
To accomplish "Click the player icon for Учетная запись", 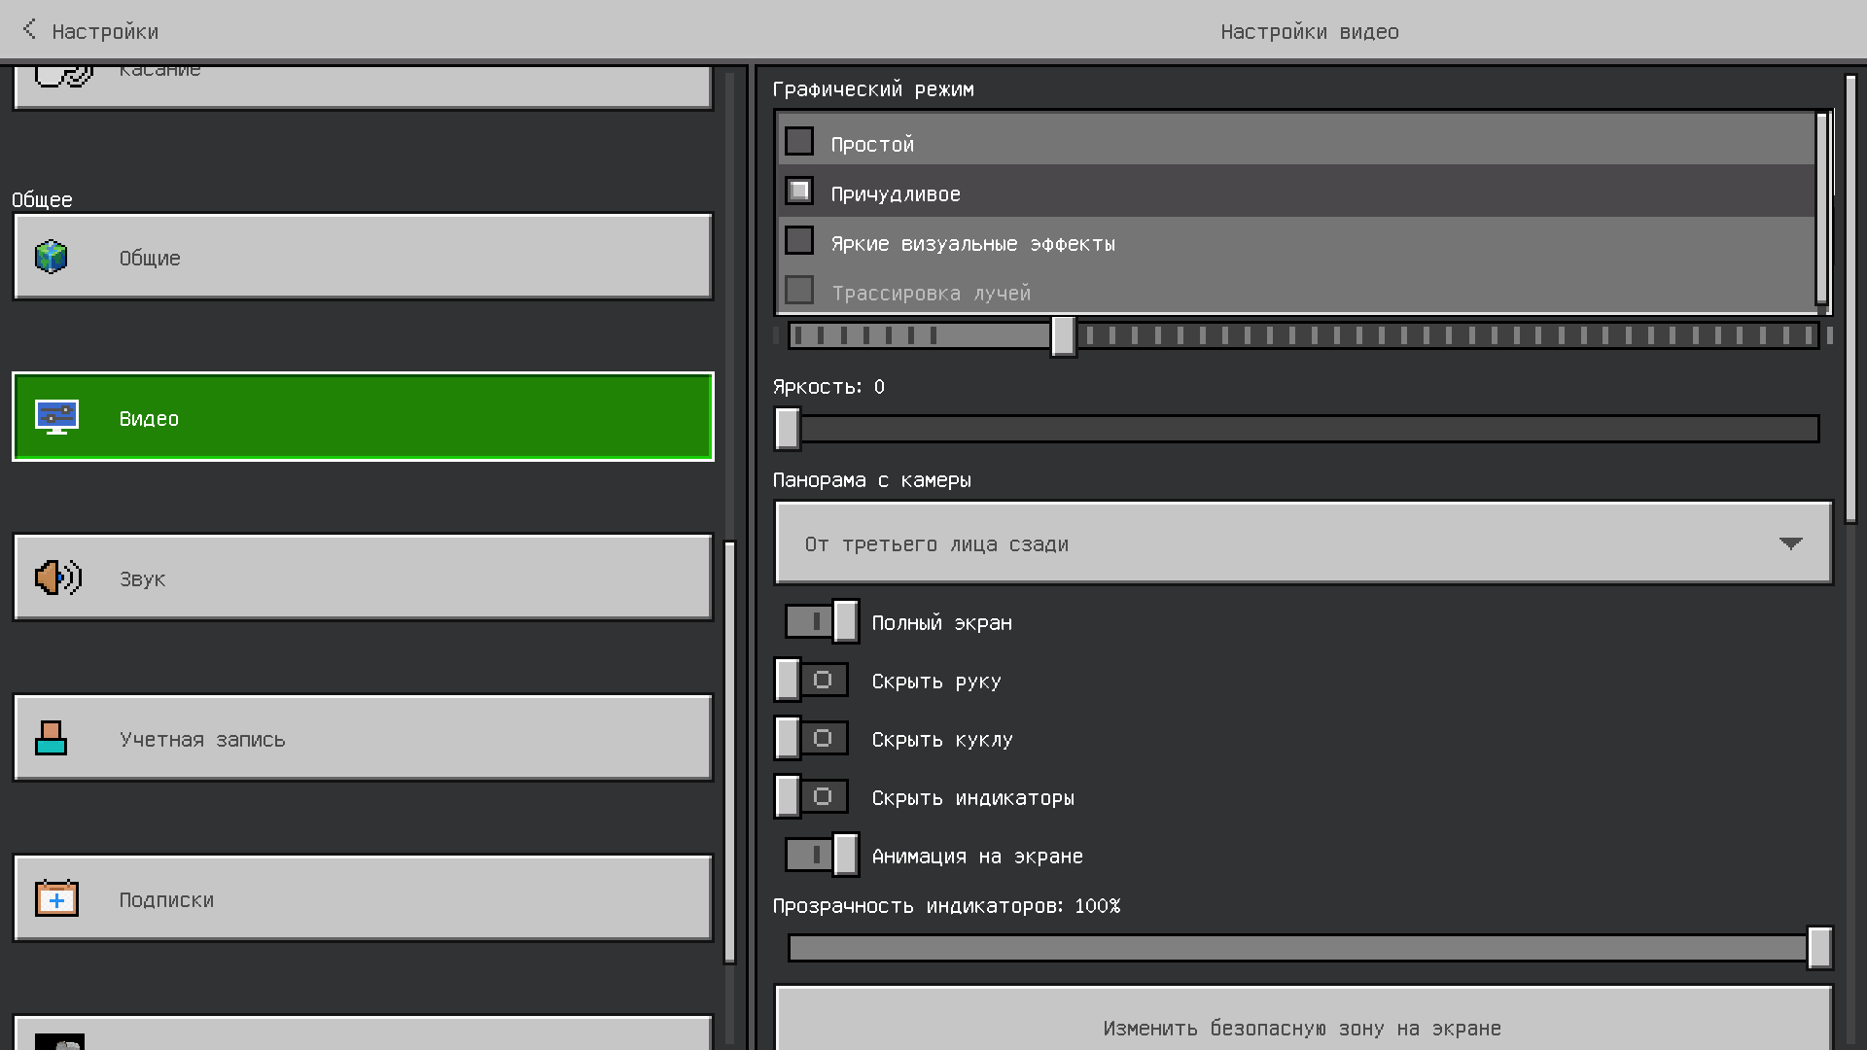I will pos(51,738).
